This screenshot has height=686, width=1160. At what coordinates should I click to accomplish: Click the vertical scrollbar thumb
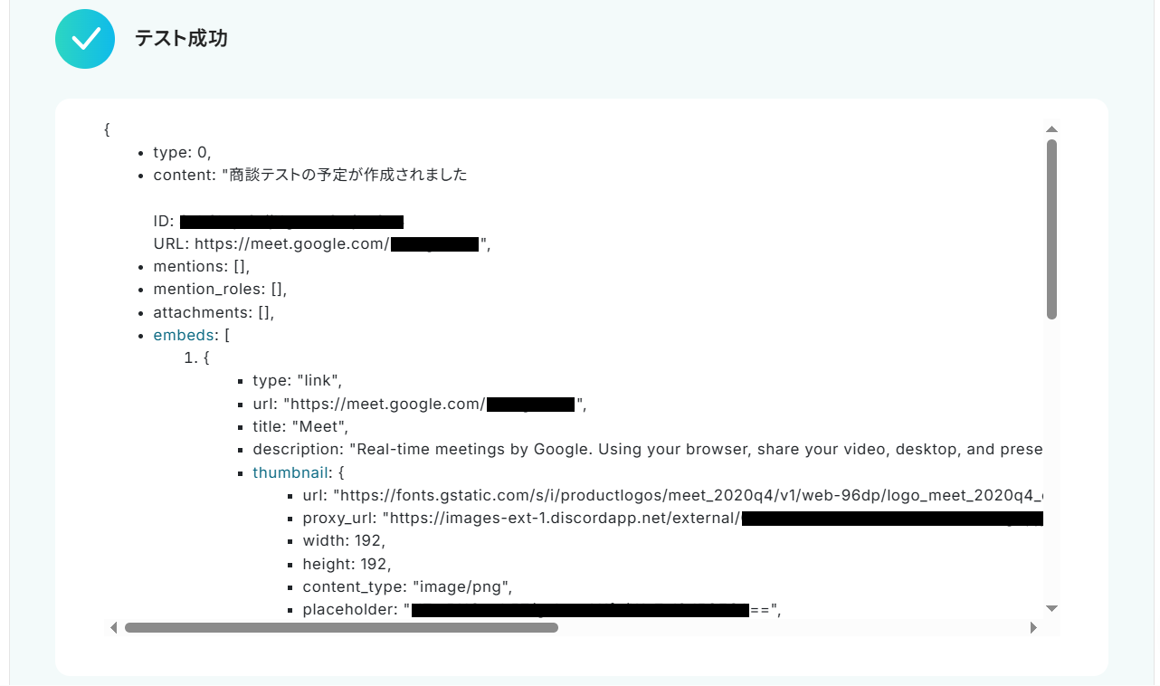pyautogui.click(x=1051, y=229)
